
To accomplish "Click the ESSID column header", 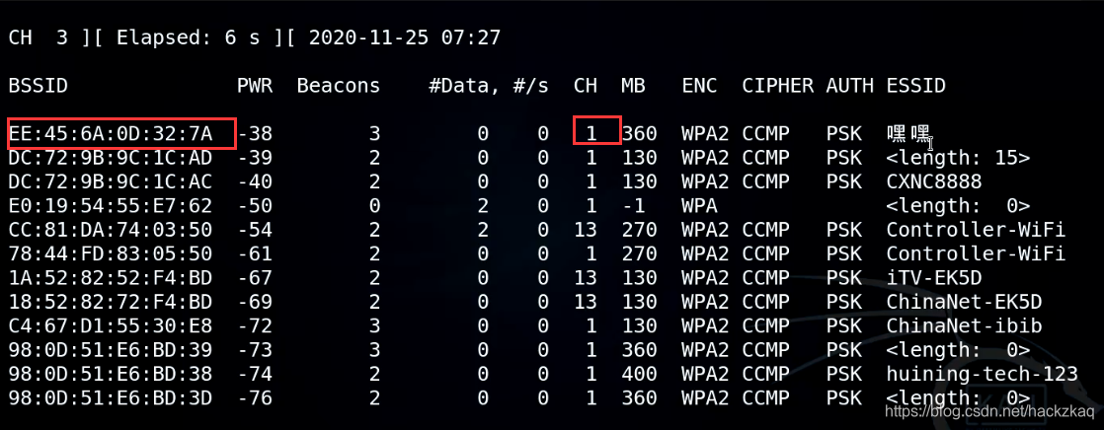I will (916, 86).
